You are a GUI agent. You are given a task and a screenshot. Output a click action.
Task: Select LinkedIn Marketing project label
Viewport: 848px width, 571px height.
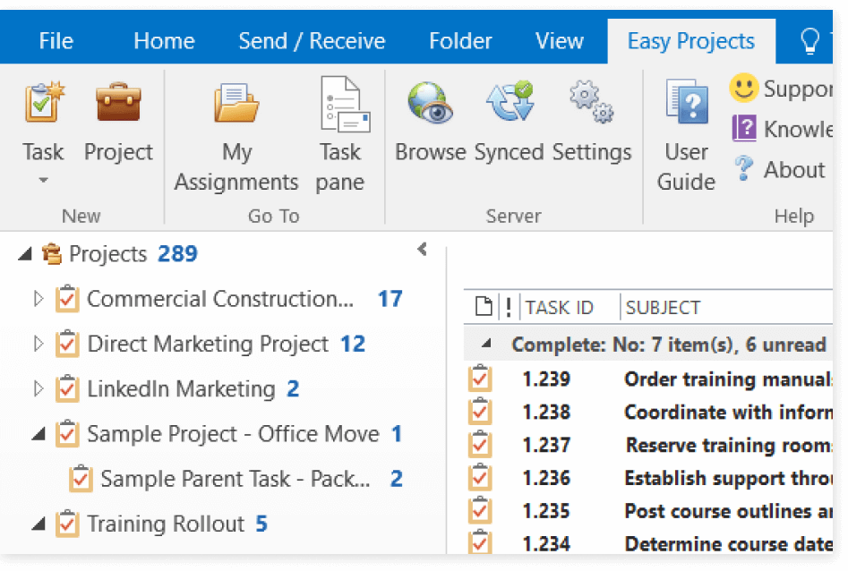point(181,388)
